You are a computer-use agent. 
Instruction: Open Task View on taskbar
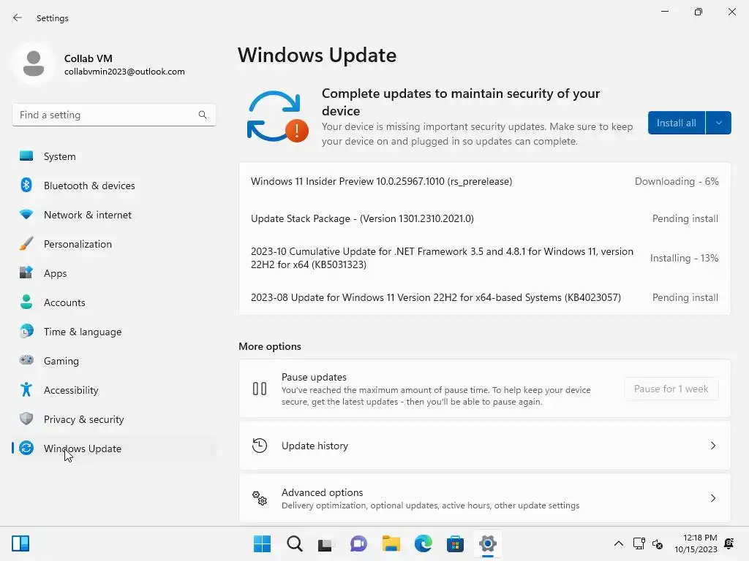(326, 543)
